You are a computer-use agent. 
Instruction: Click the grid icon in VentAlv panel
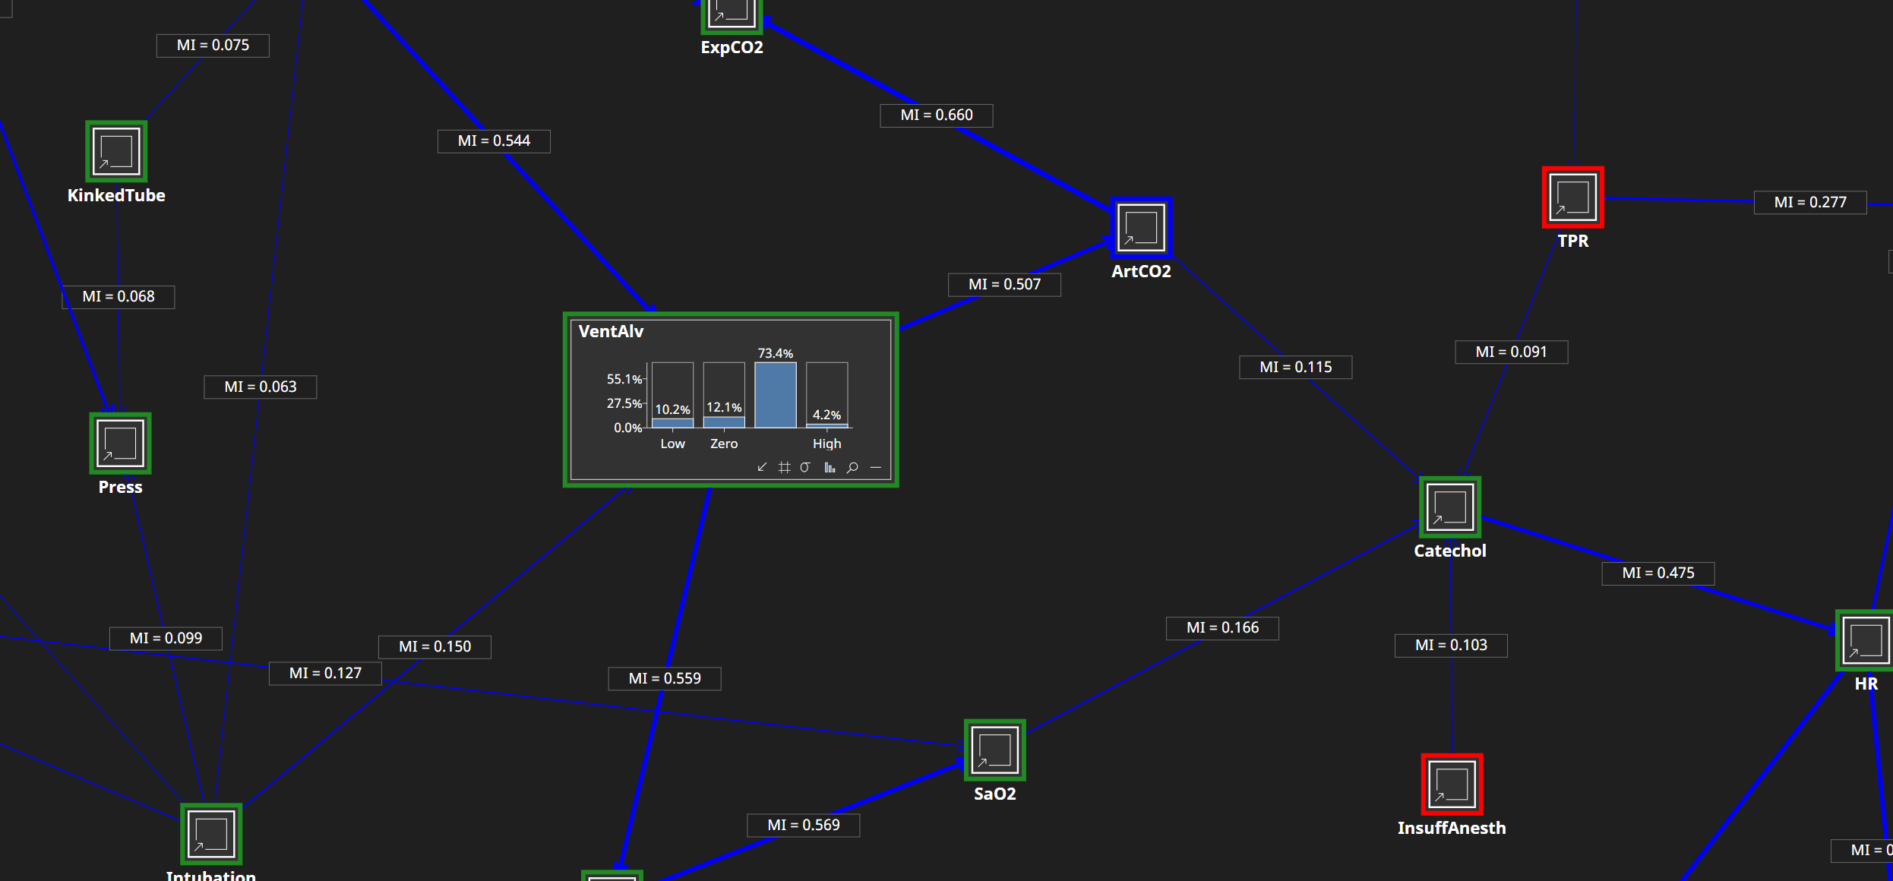pos(784,467)
